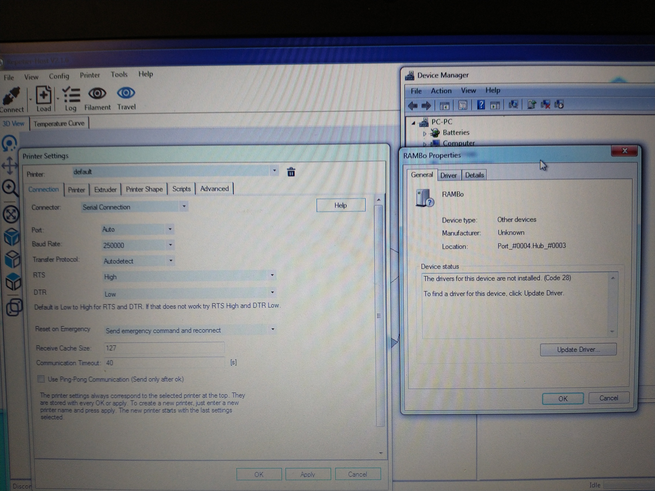Open the RTS dropdown set to High
This screenshot has height=491, width=655.
190,276
